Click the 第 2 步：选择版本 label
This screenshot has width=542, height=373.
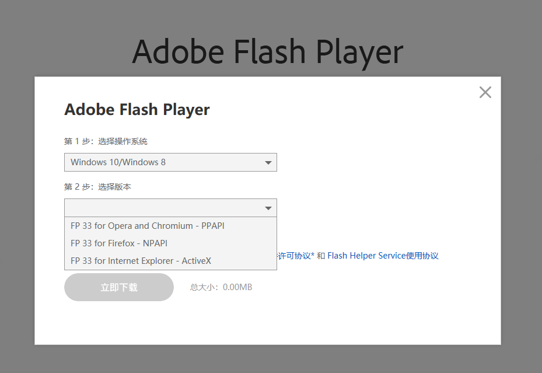click(97, 187)
